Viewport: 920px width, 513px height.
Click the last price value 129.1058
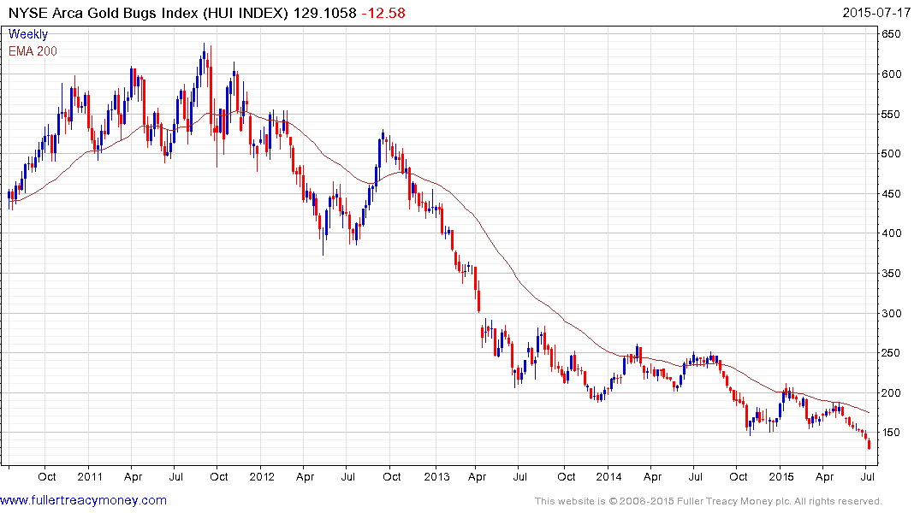click(x=324, y=13)
